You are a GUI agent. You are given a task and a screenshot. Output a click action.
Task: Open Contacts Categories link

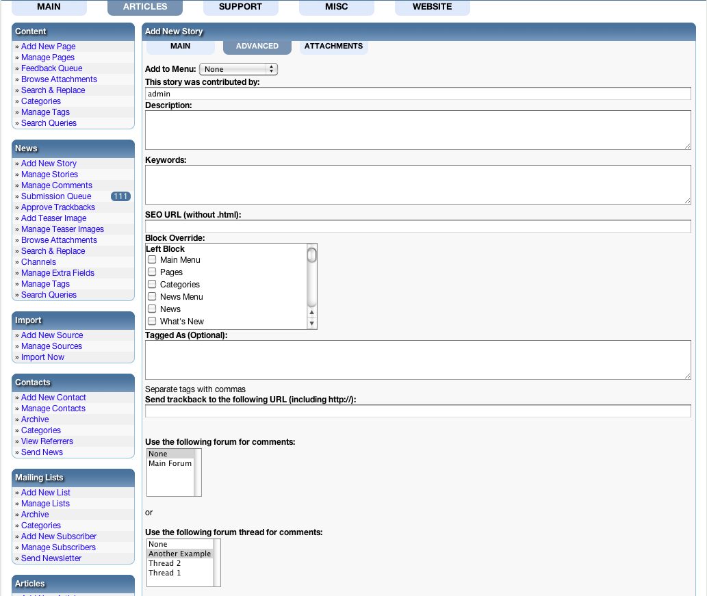(x=41, y=430)
